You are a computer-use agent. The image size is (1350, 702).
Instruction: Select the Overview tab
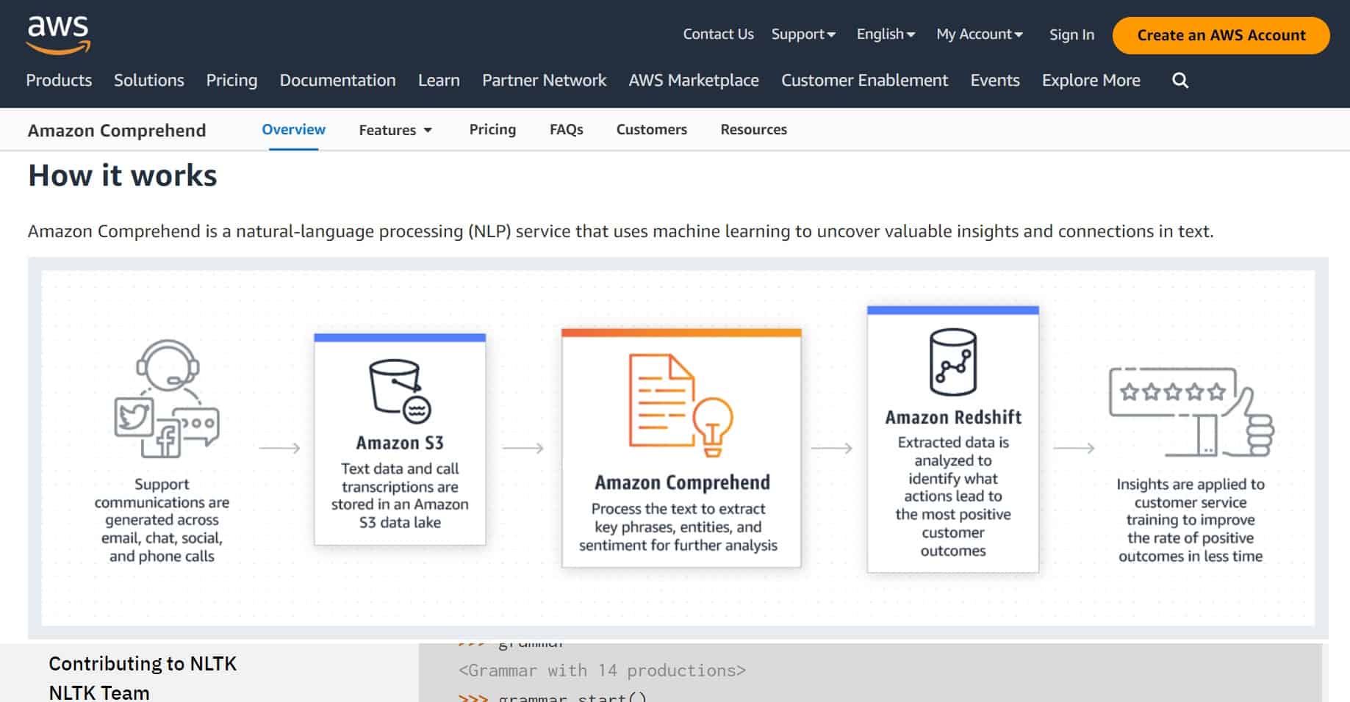(x=293, y=129)
